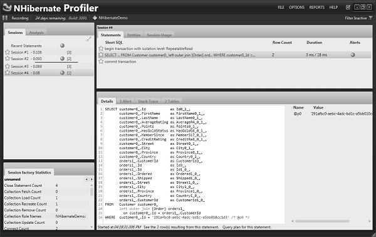Star the Session #3 row
376x237 pixels.
pyautogui.click(x=8, y=66)
